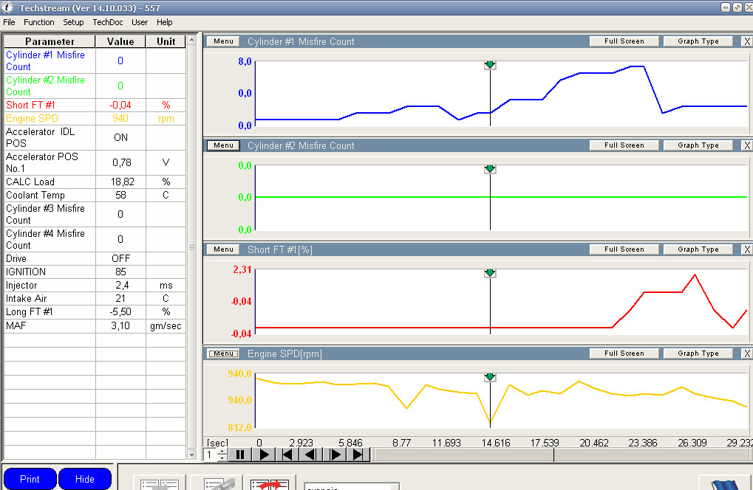
Task: Step back one frame
Action: [x=310, y=455]
